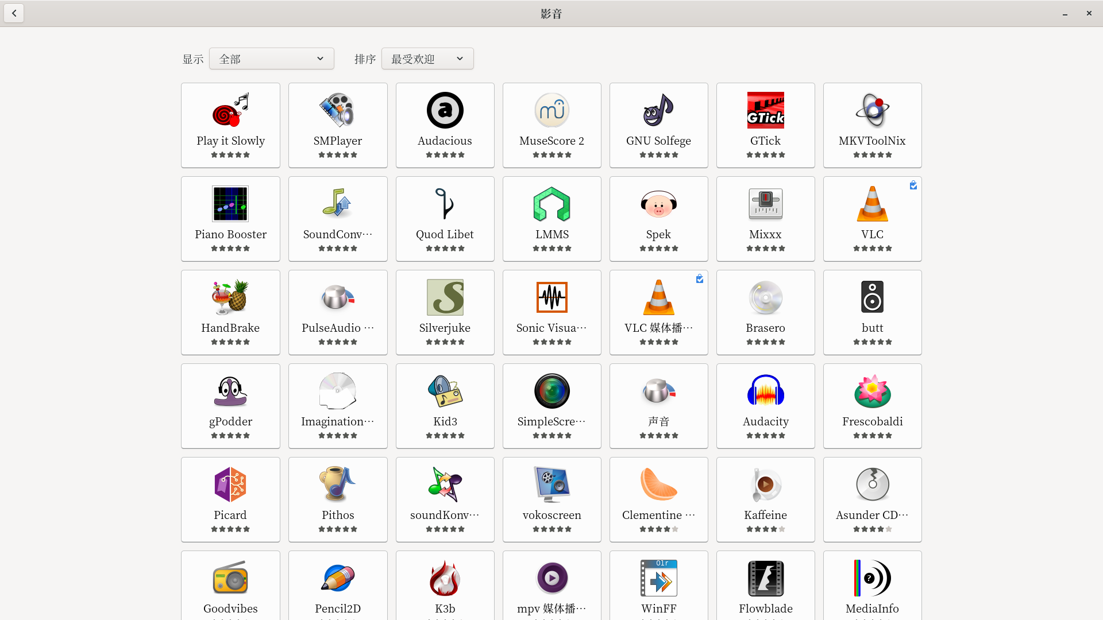Click the installed badge on VLC tile
This screenshot has width=1103, height=620.
[913, 185]
